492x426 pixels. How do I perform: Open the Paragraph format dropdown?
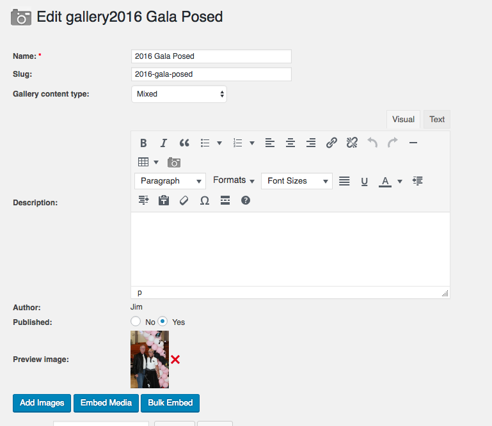[170, 181]
